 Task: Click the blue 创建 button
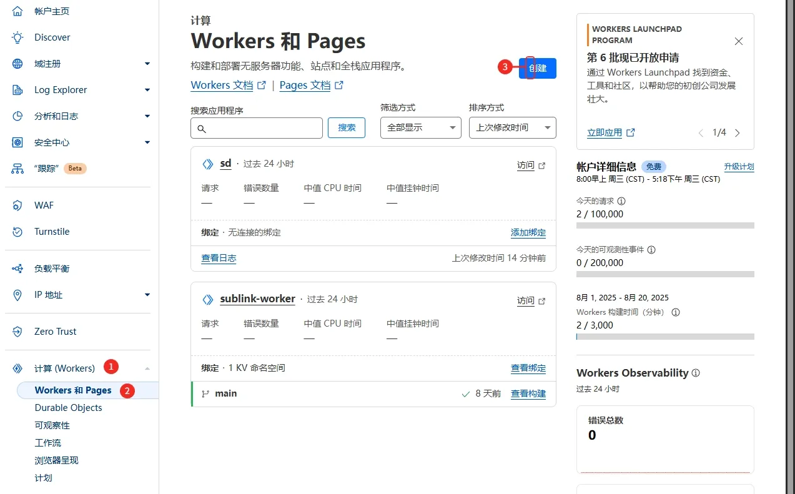click(x=538, y=68)
